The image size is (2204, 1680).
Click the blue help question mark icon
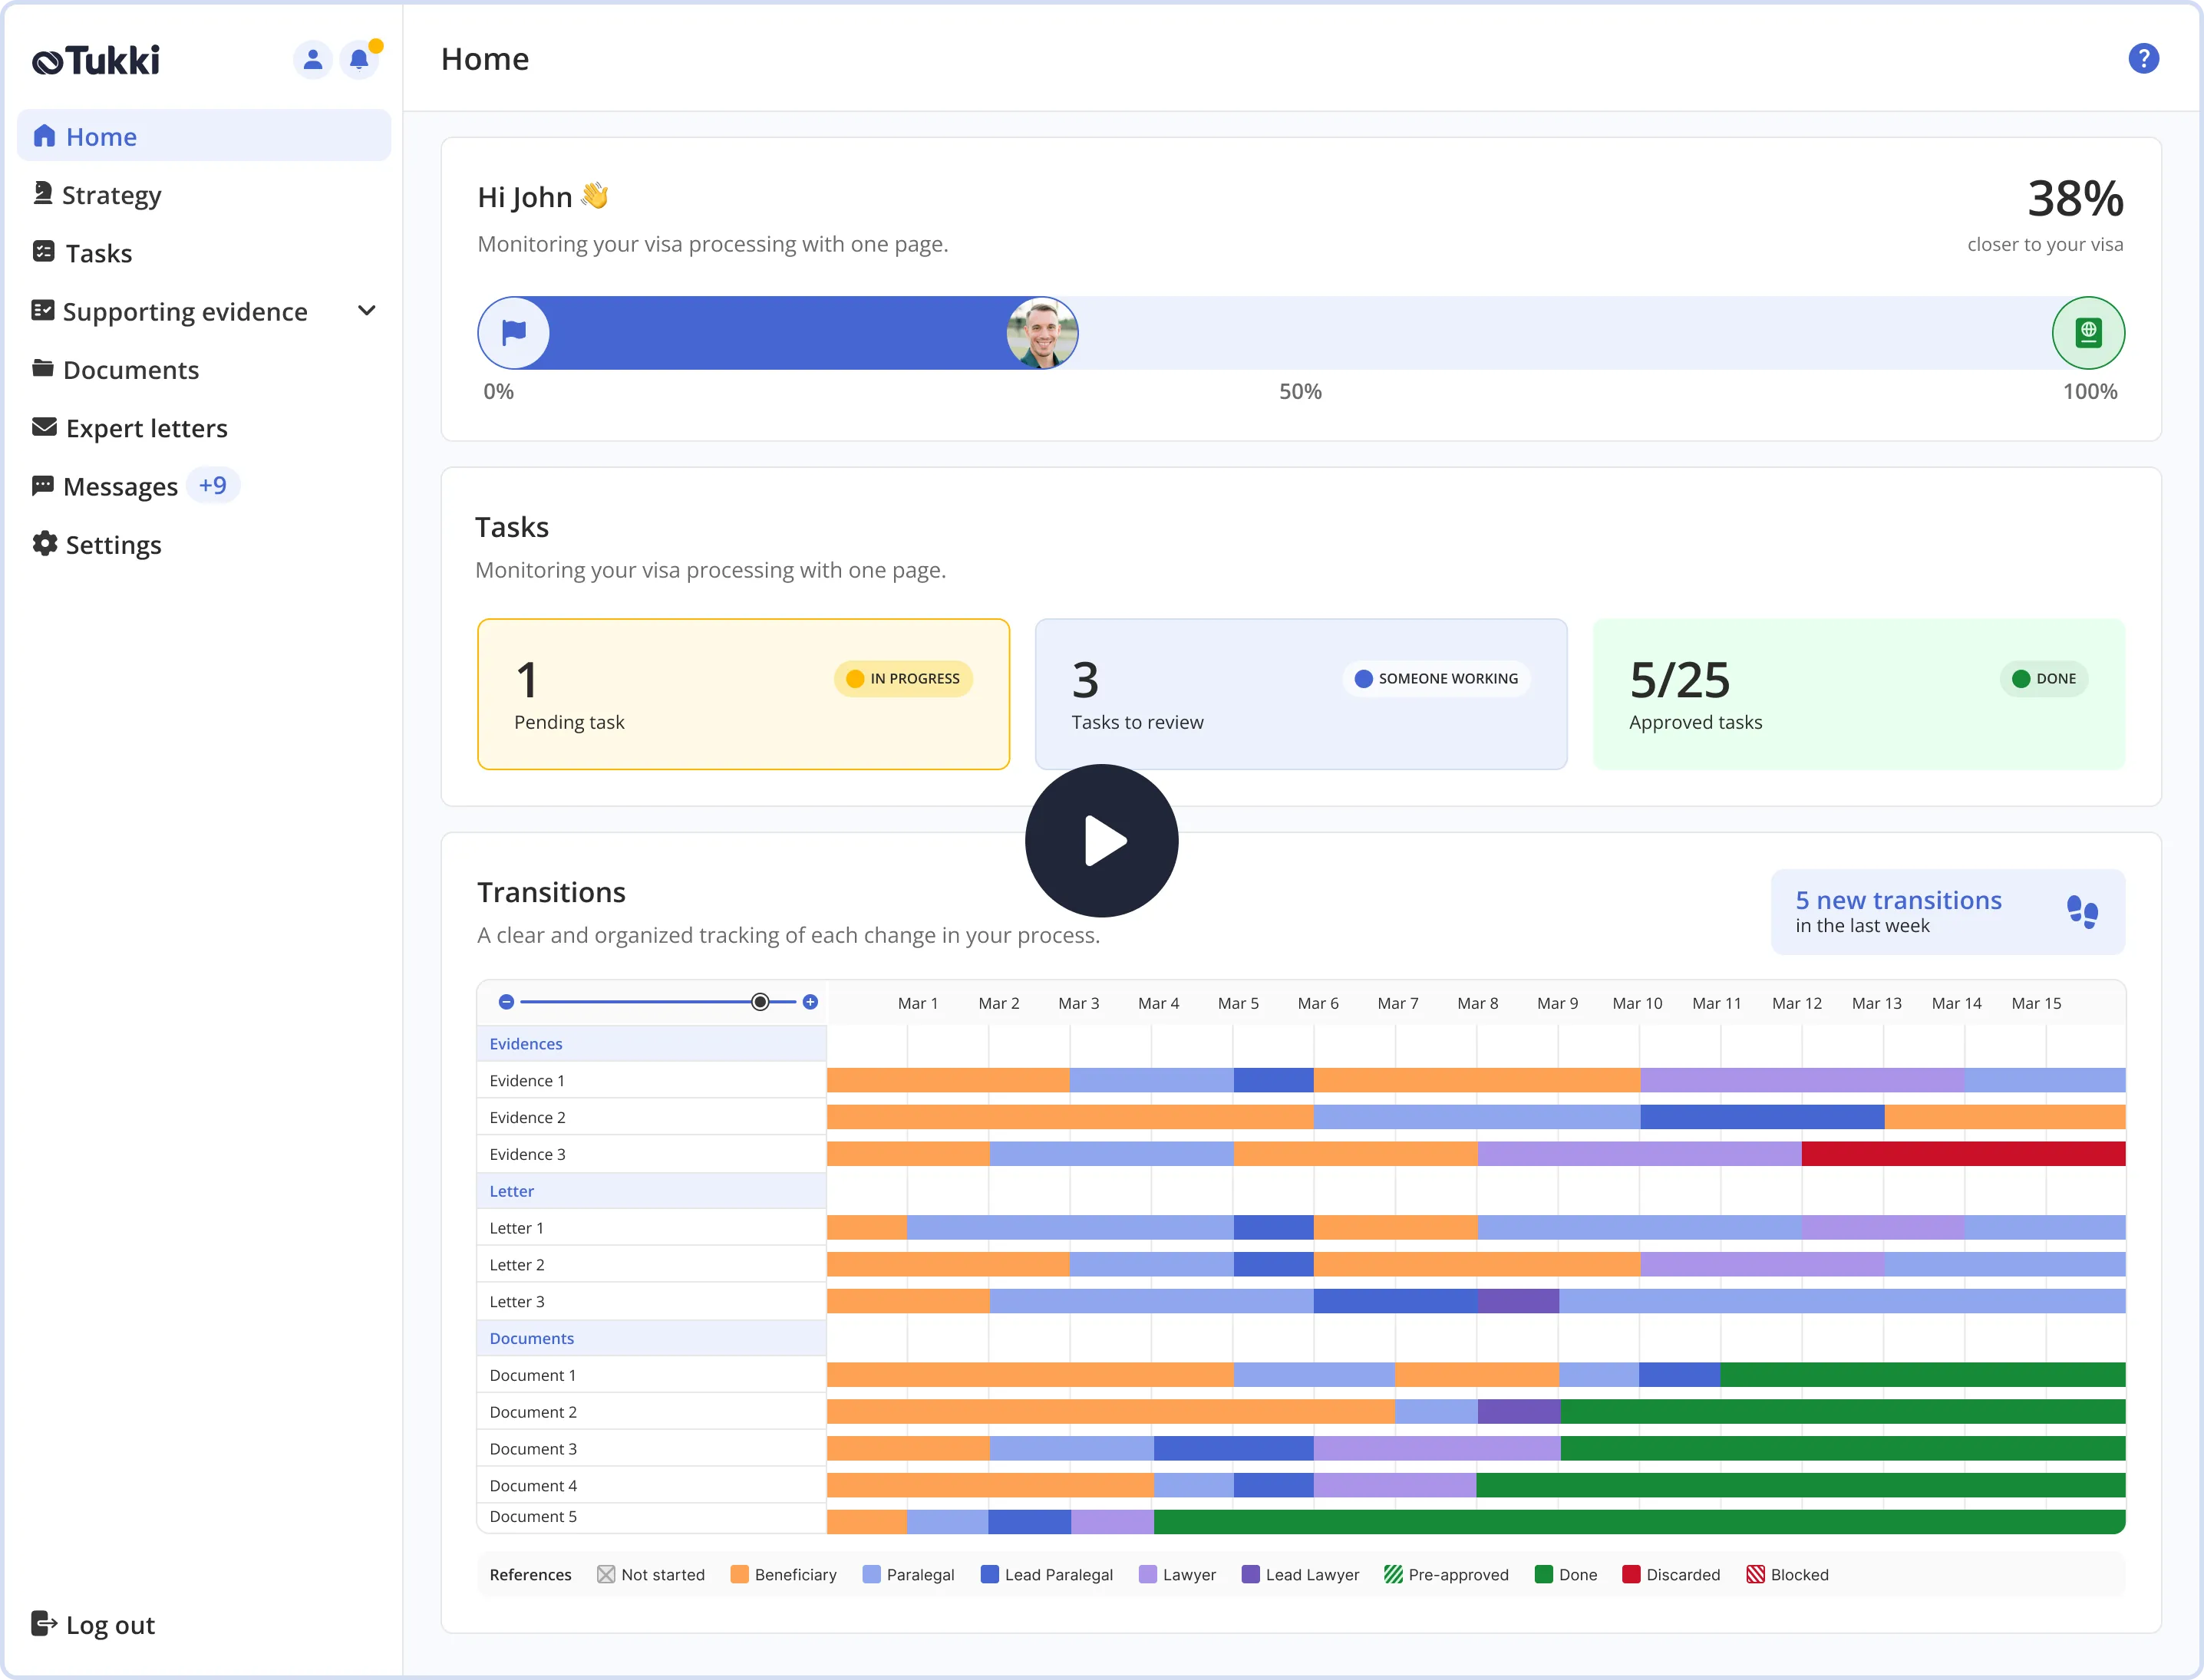tap(2143, 59)
